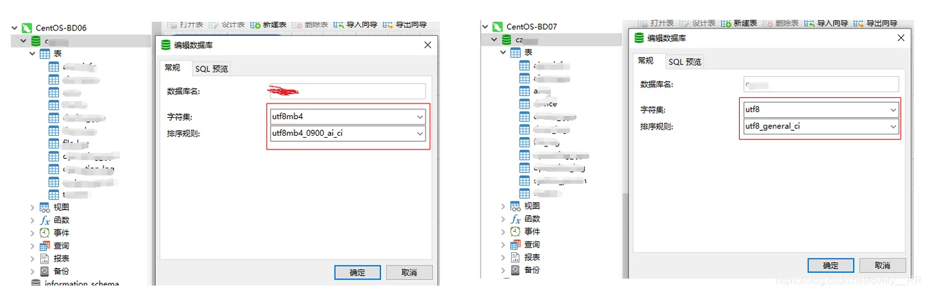Select the CentOS-BD06 connection icon

click(27, 28)
